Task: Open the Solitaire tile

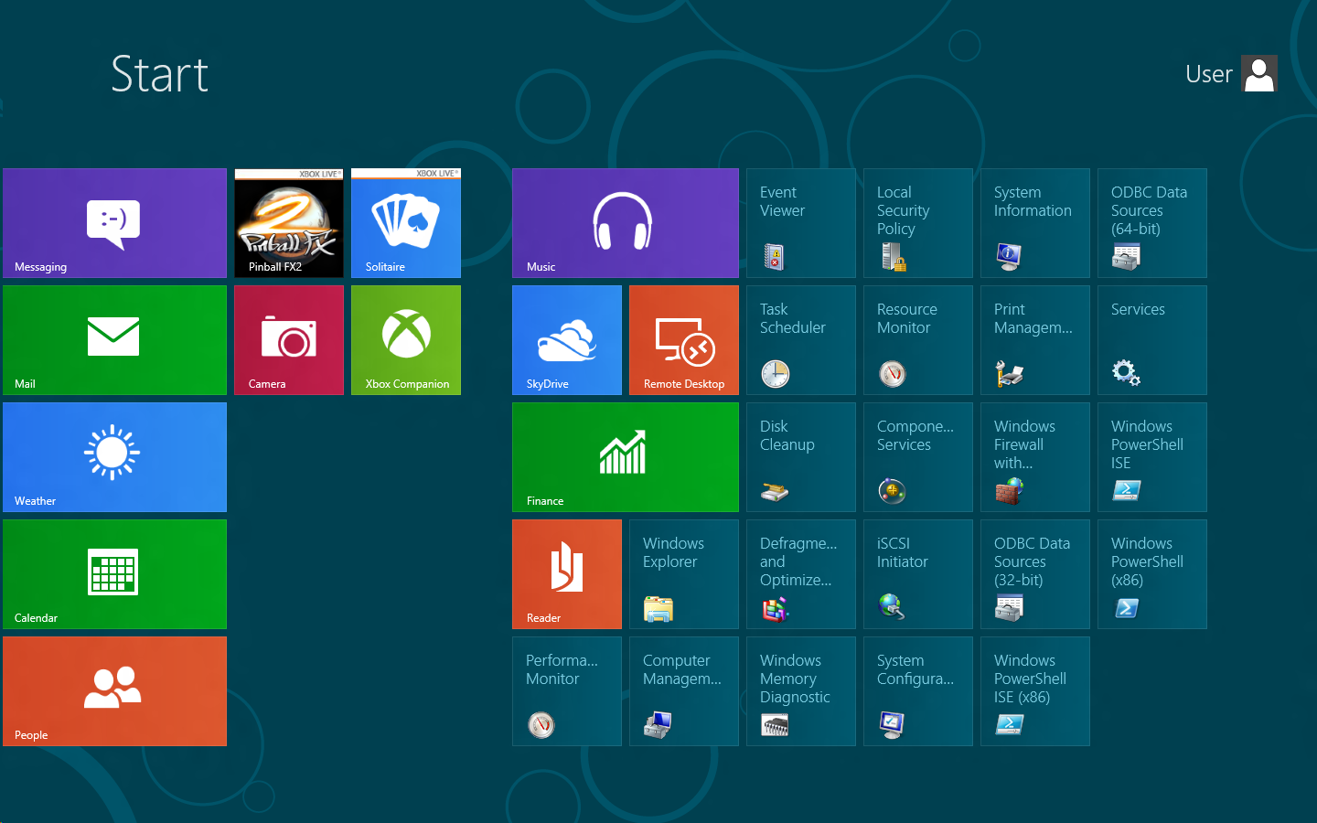Action: 406,223
